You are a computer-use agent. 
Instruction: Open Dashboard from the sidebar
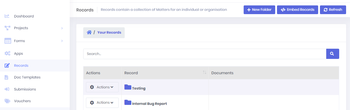coord(24,16)
